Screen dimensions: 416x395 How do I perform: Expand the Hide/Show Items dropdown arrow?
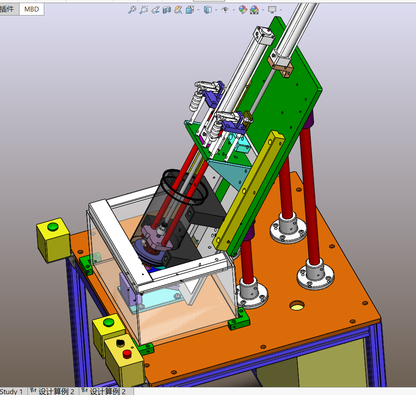click(234, 10)
